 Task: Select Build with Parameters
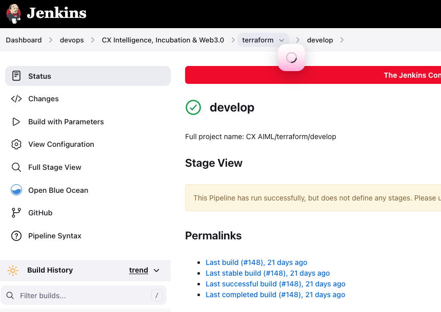pos(88,122)
